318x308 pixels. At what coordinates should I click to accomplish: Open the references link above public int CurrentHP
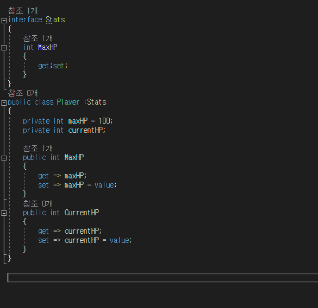coord(38,203)
